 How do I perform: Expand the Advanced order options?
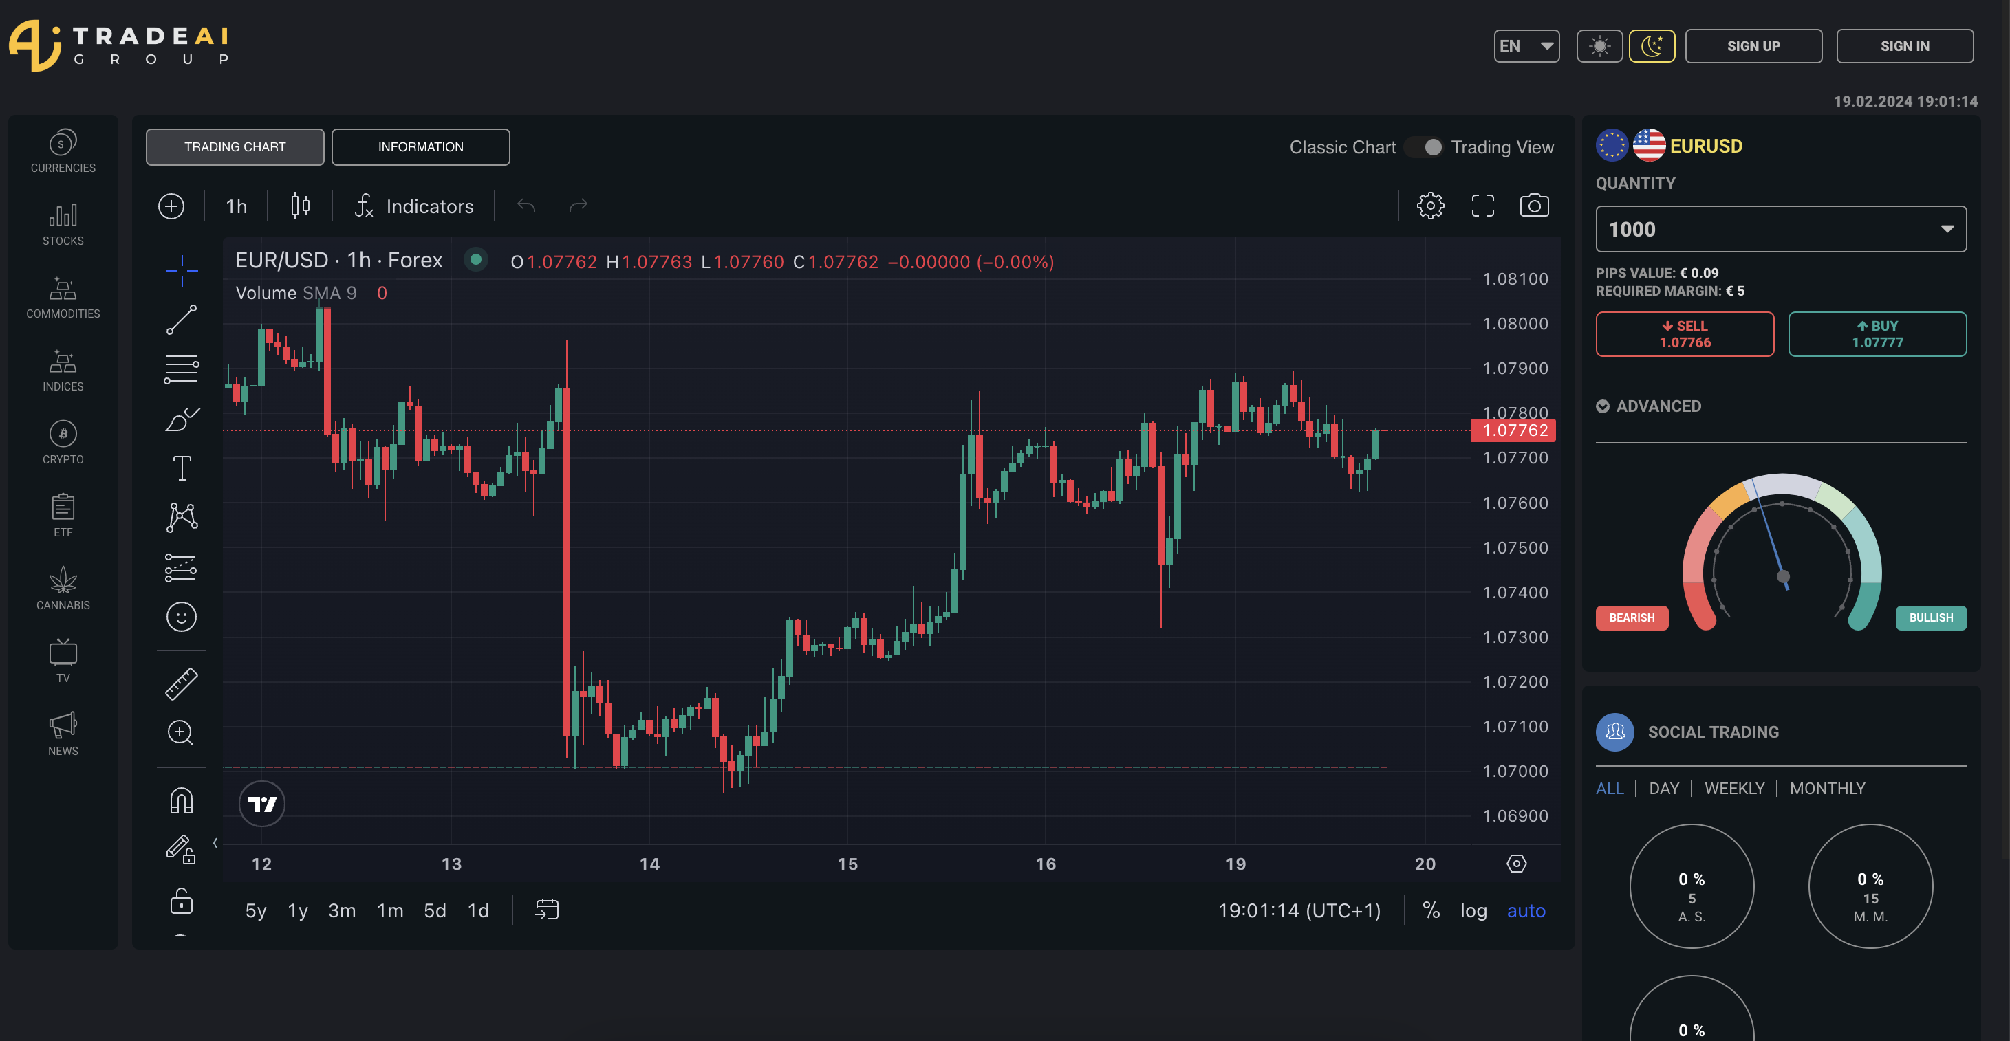pyautogui.click(x=1649, y=406)
